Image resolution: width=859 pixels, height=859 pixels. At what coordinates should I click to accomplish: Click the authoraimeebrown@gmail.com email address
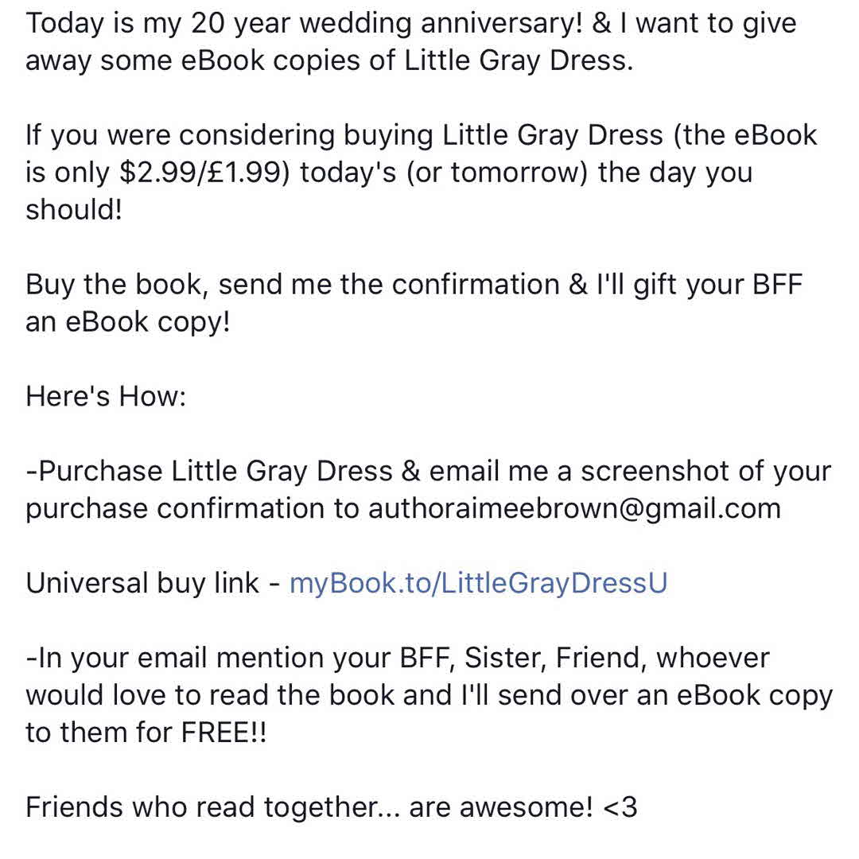coord(574,509)
